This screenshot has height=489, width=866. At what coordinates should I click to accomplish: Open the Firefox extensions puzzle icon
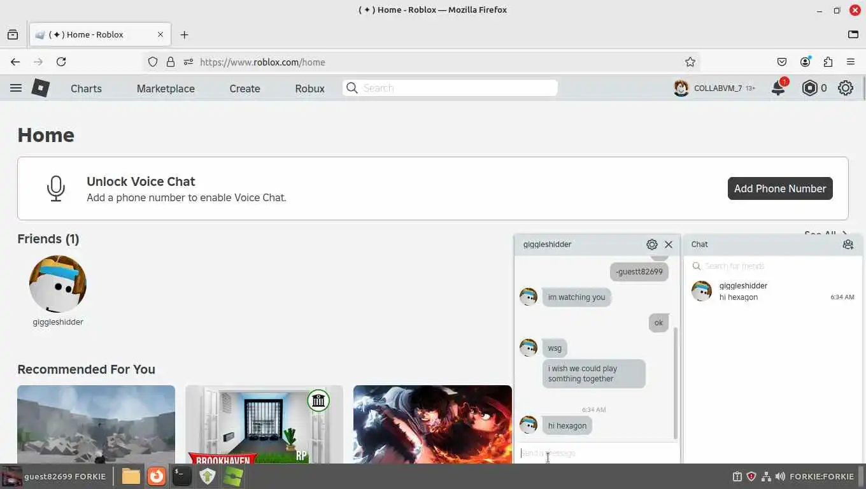[828, 62]
